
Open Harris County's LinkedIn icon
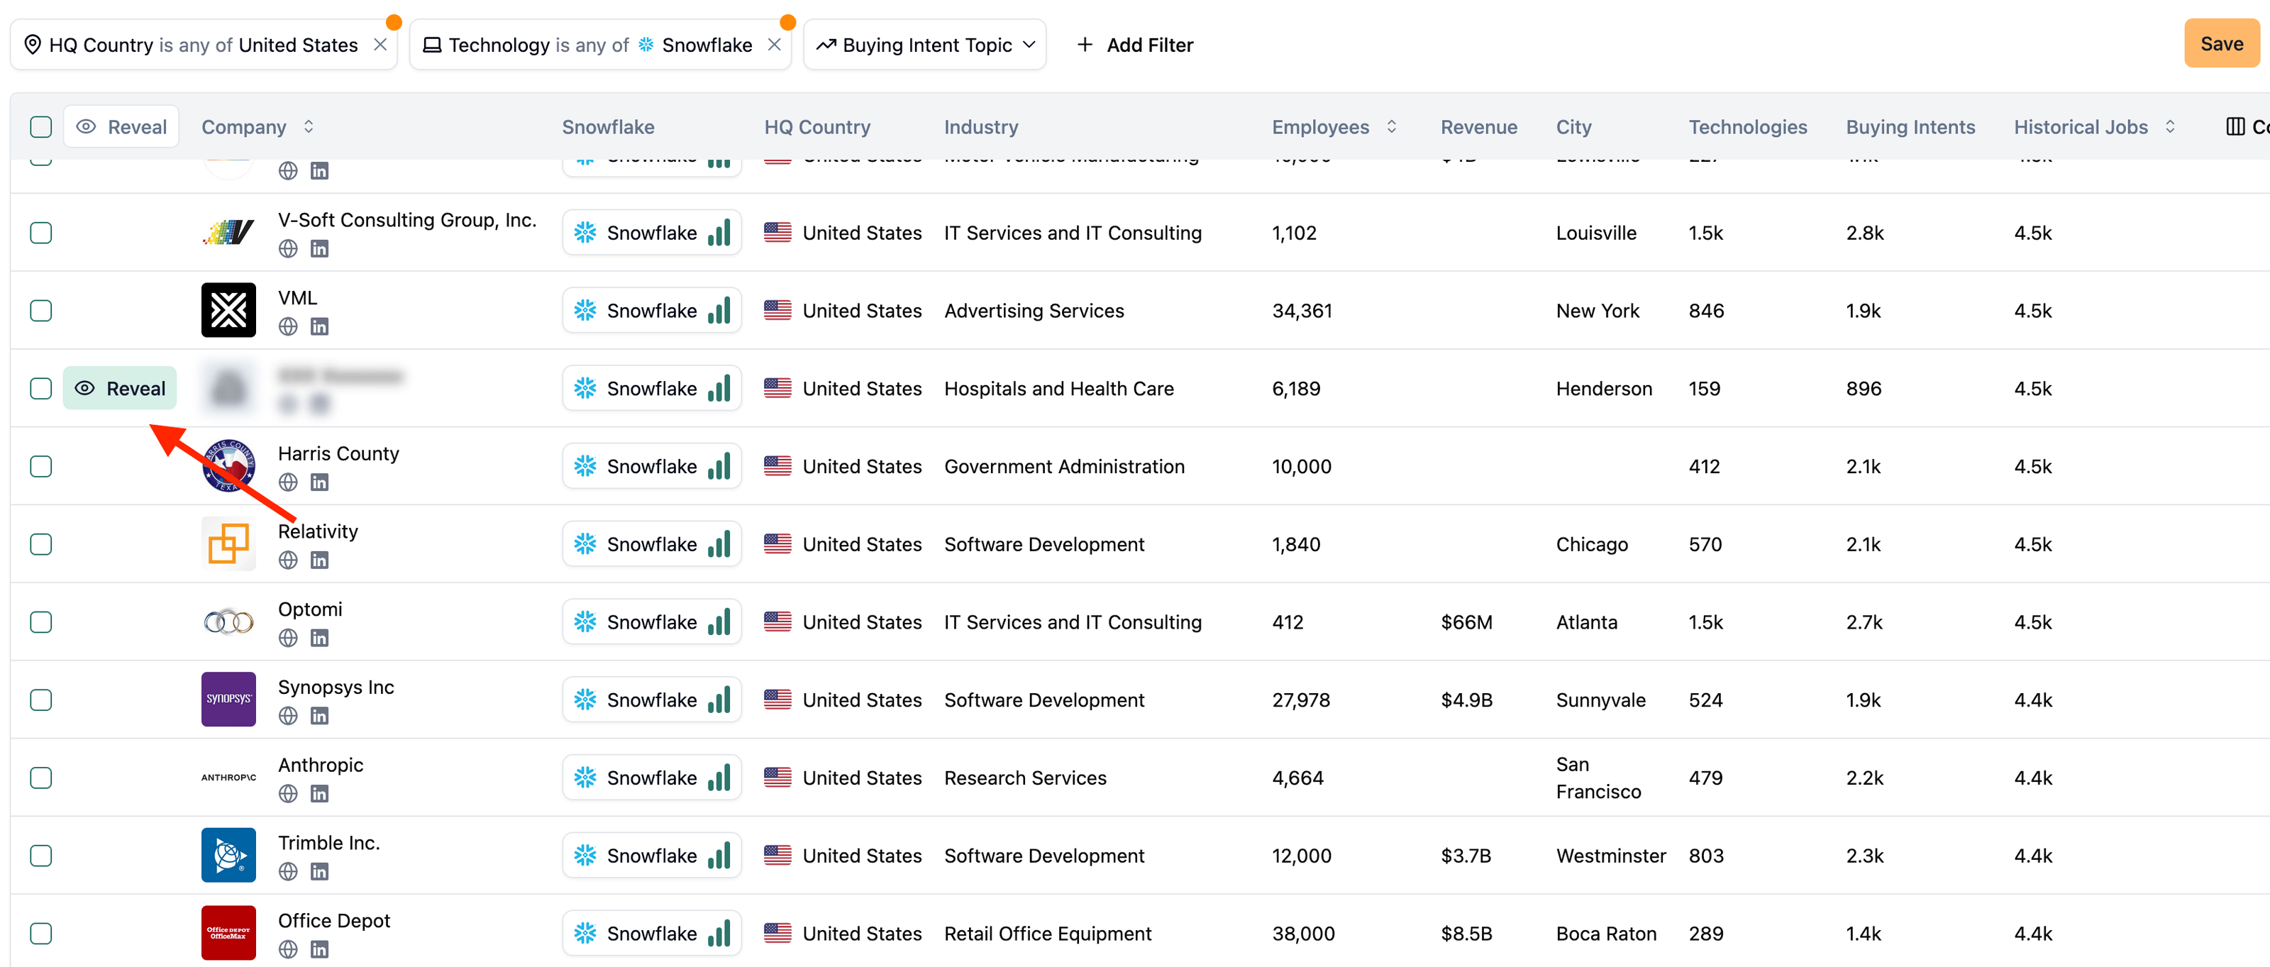click(x=319, y=482)
